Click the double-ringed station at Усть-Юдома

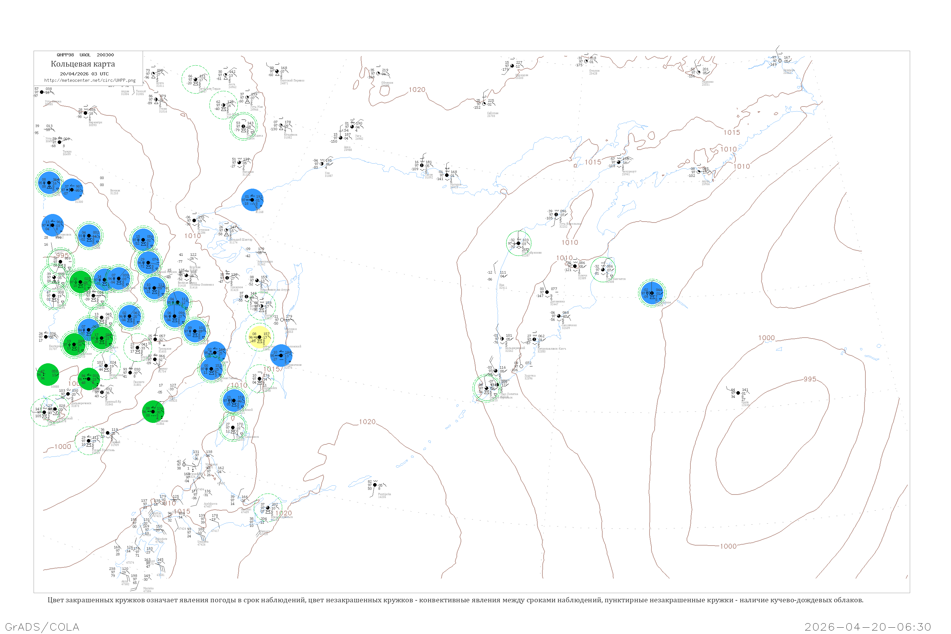243,126
